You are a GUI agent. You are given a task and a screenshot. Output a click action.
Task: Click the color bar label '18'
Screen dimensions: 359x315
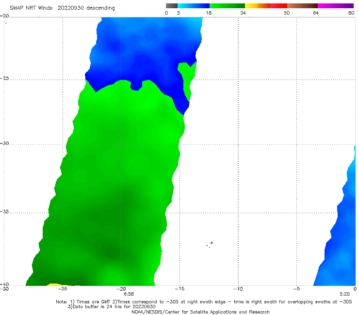tap(209, 13)
